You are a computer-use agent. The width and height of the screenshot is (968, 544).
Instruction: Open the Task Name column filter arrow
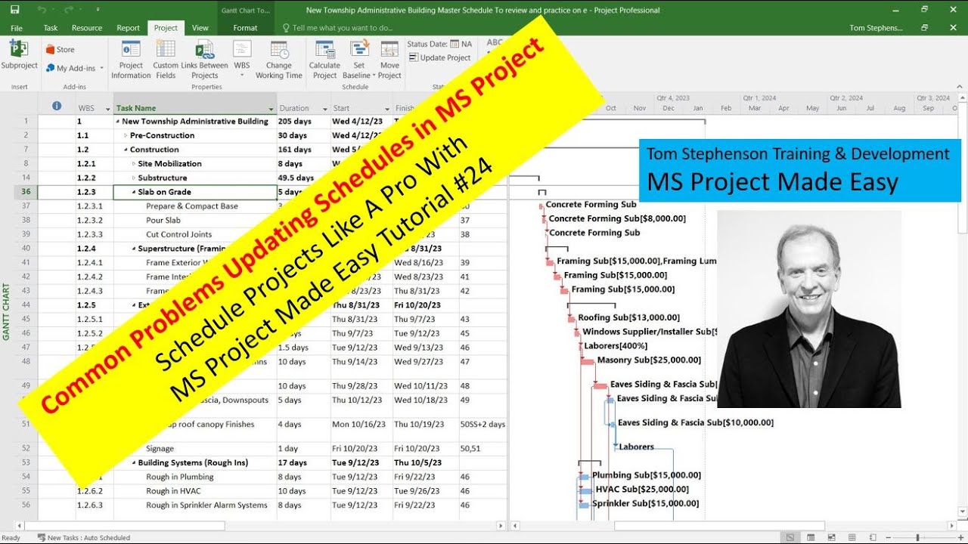[x=271, y=109]
